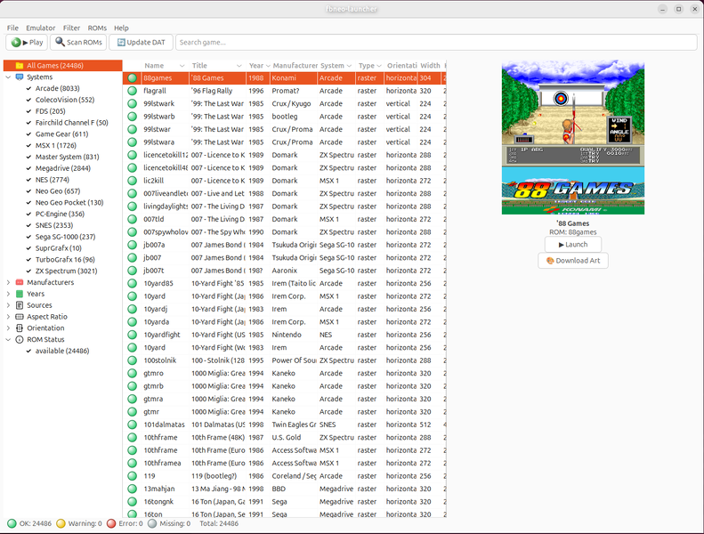
Task: Expand the Orientation tree node
Action: click(x=8, y=328)
